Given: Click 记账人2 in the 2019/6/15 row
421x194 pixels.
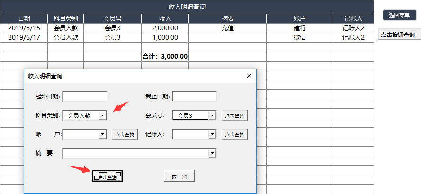Looking at the screenshot, I should (353, 28).
